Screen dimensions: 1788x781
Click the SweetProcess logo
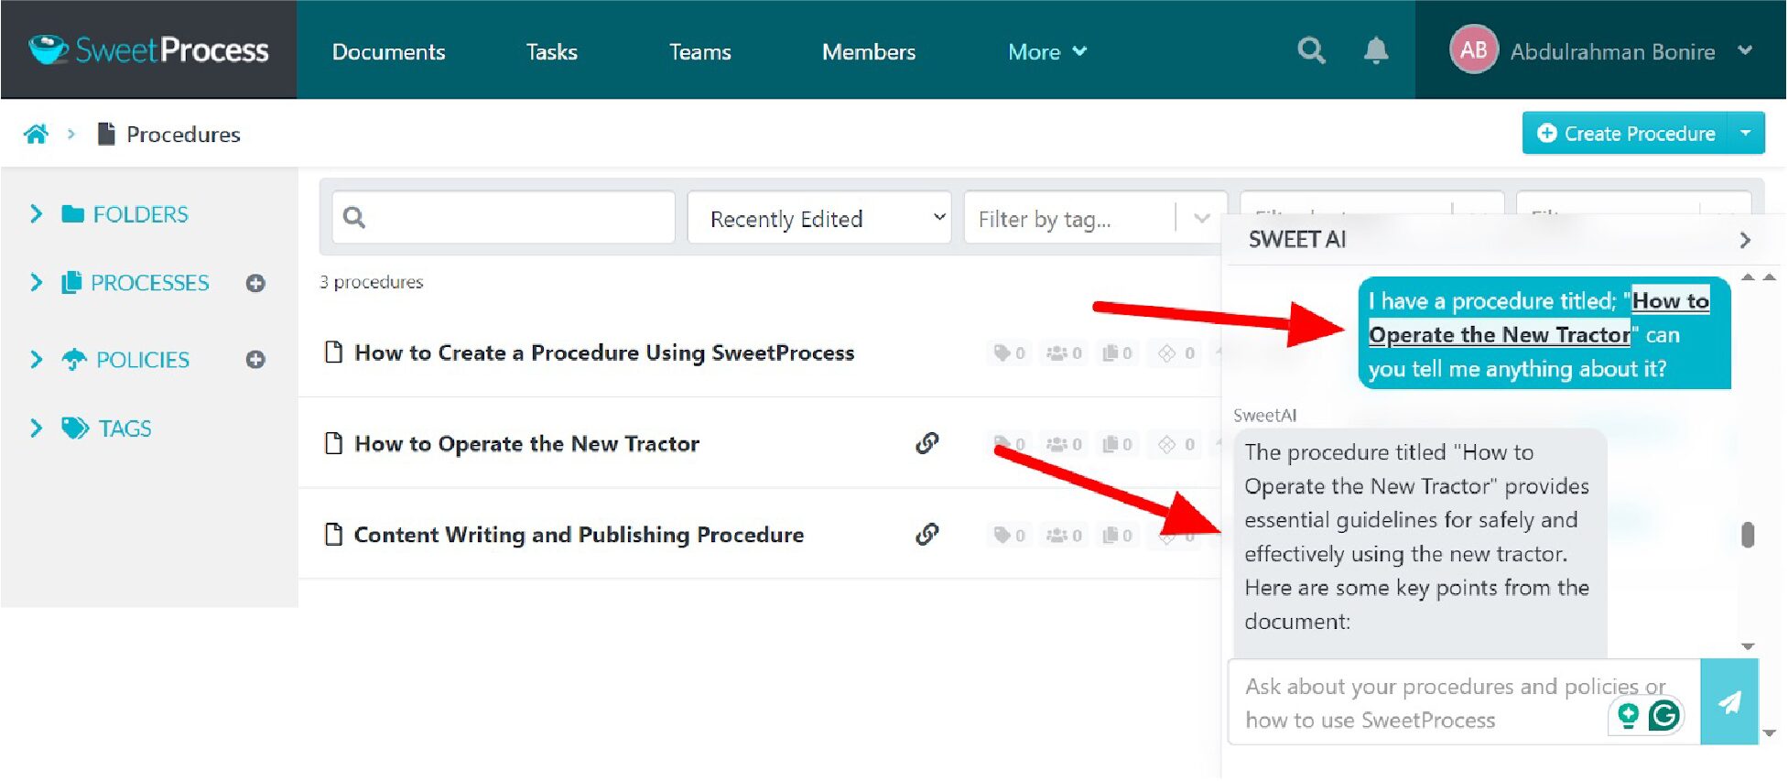(x=148, y=49)
